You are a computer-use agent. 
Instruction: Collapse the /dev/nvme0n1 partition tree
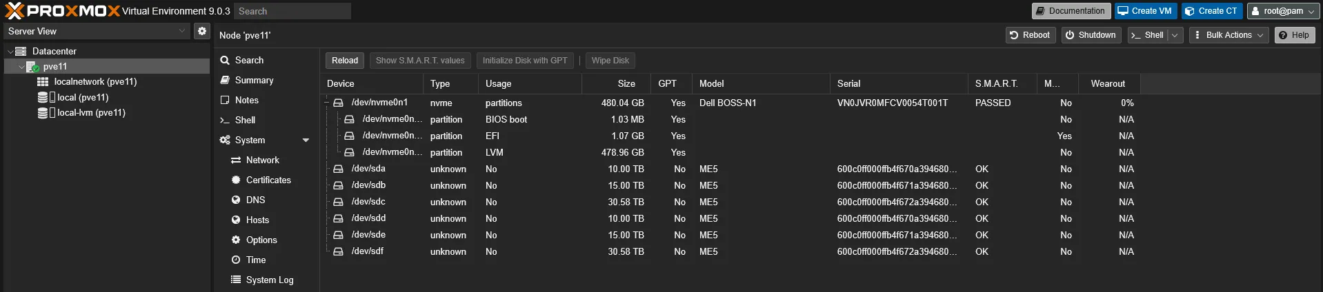click(x=327, y=103)
